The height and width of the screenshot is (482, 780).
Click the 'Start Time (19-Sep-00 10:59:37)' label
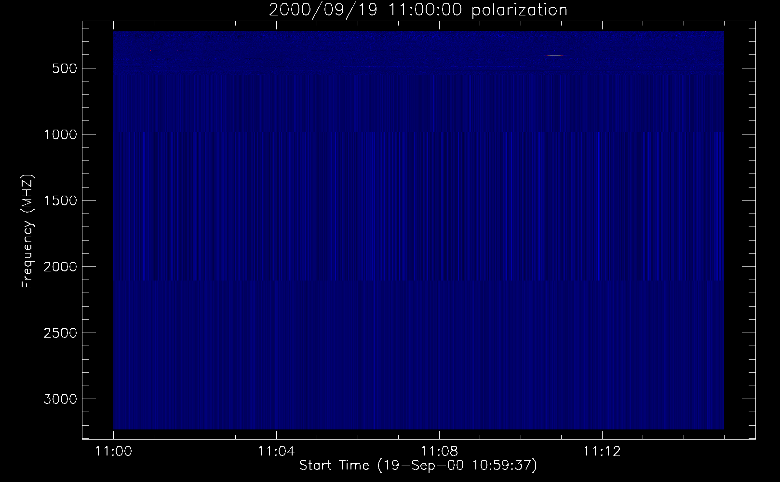coord(418,466)
